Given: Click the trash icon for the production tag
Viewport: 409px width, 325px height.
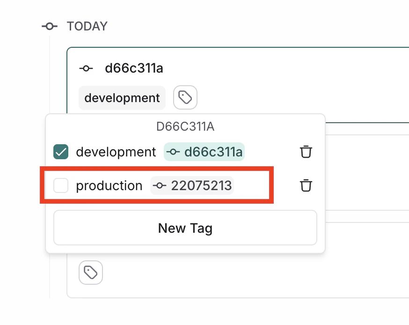Looking at the screenshot, I should coord(306,185).
